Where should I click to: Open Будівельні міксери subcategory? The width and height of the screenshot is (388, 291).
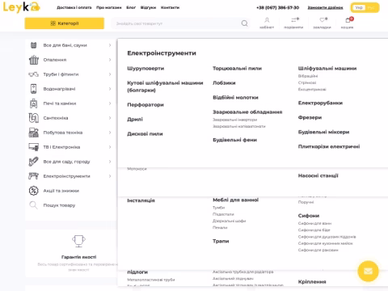(323, 132)
